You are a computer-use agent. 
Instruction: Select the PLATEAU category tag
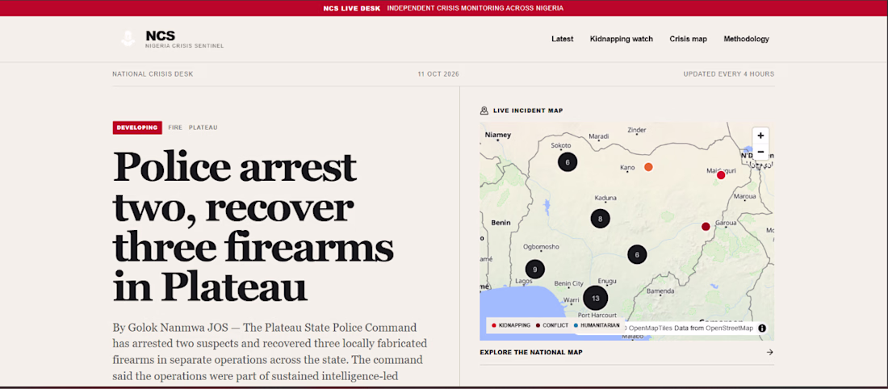coord(203,128)
